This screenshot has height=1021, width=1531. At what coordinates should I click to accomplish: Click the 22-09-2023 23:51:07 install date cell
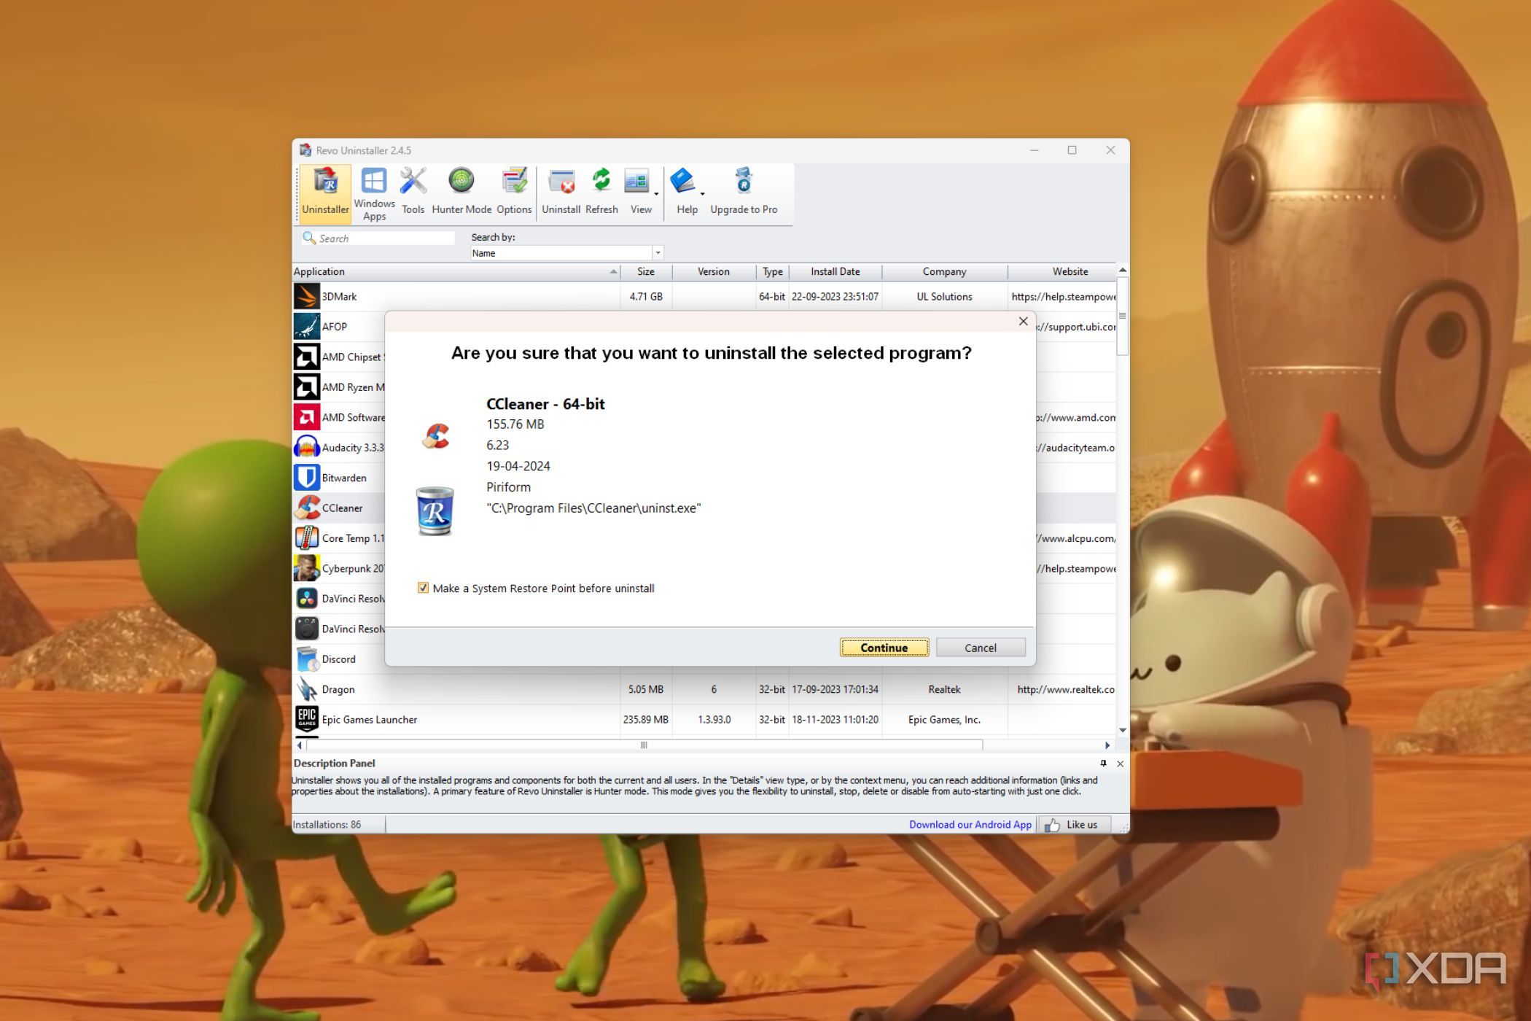[x=835, y=296]
